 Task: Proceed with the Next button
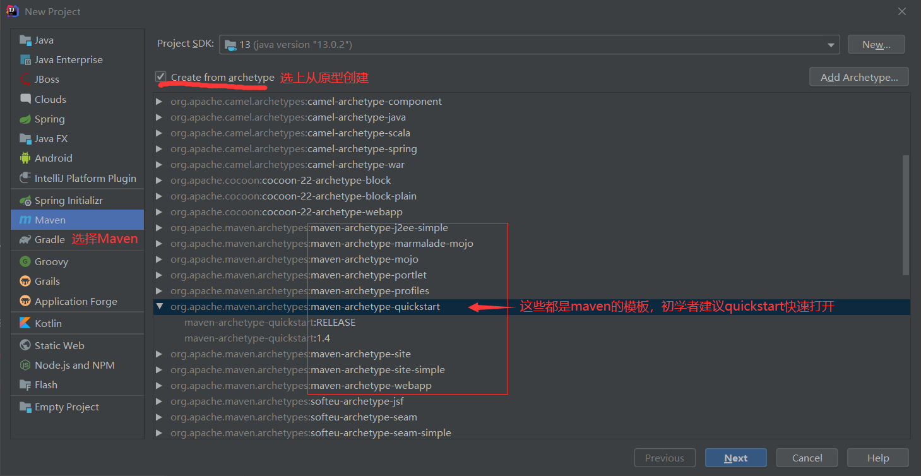736,458
